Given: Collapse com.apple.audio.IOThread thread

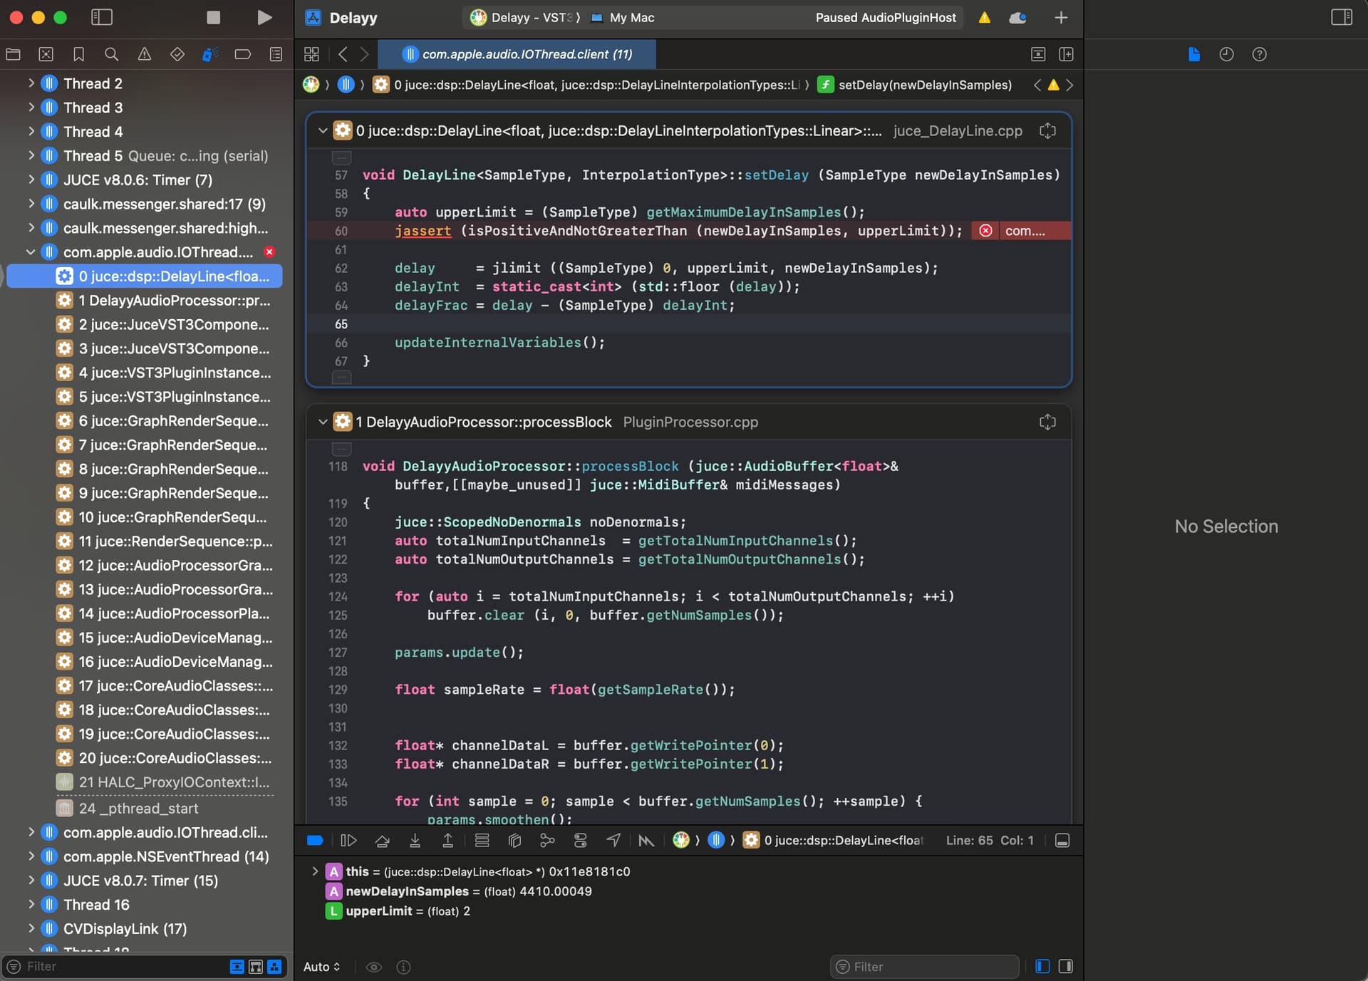Looking at the screenshot, I should 31,252.
